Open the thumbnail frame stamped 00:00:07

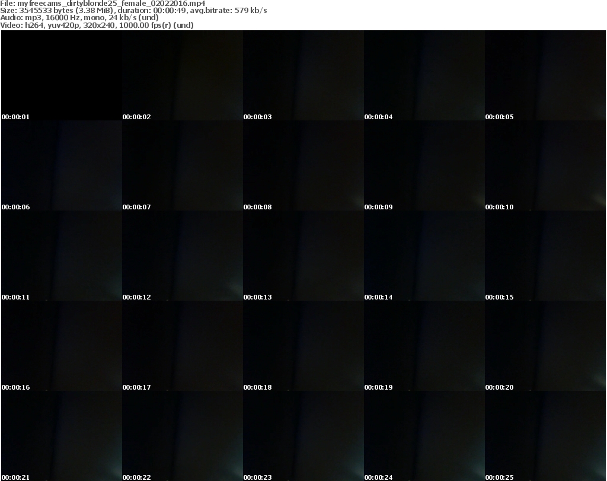pyautogui.click(x=183, y=165)
